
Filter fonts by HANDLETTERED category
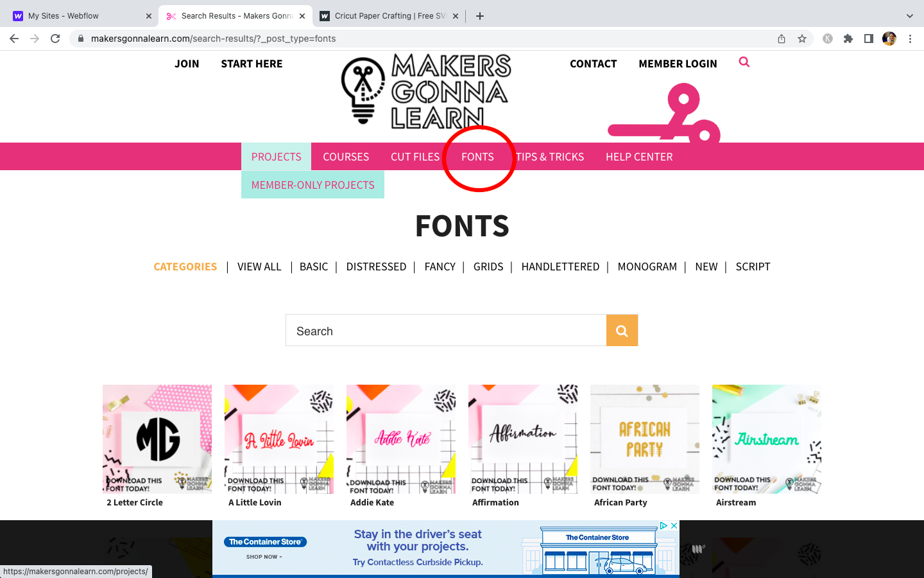tap(560, 267)
